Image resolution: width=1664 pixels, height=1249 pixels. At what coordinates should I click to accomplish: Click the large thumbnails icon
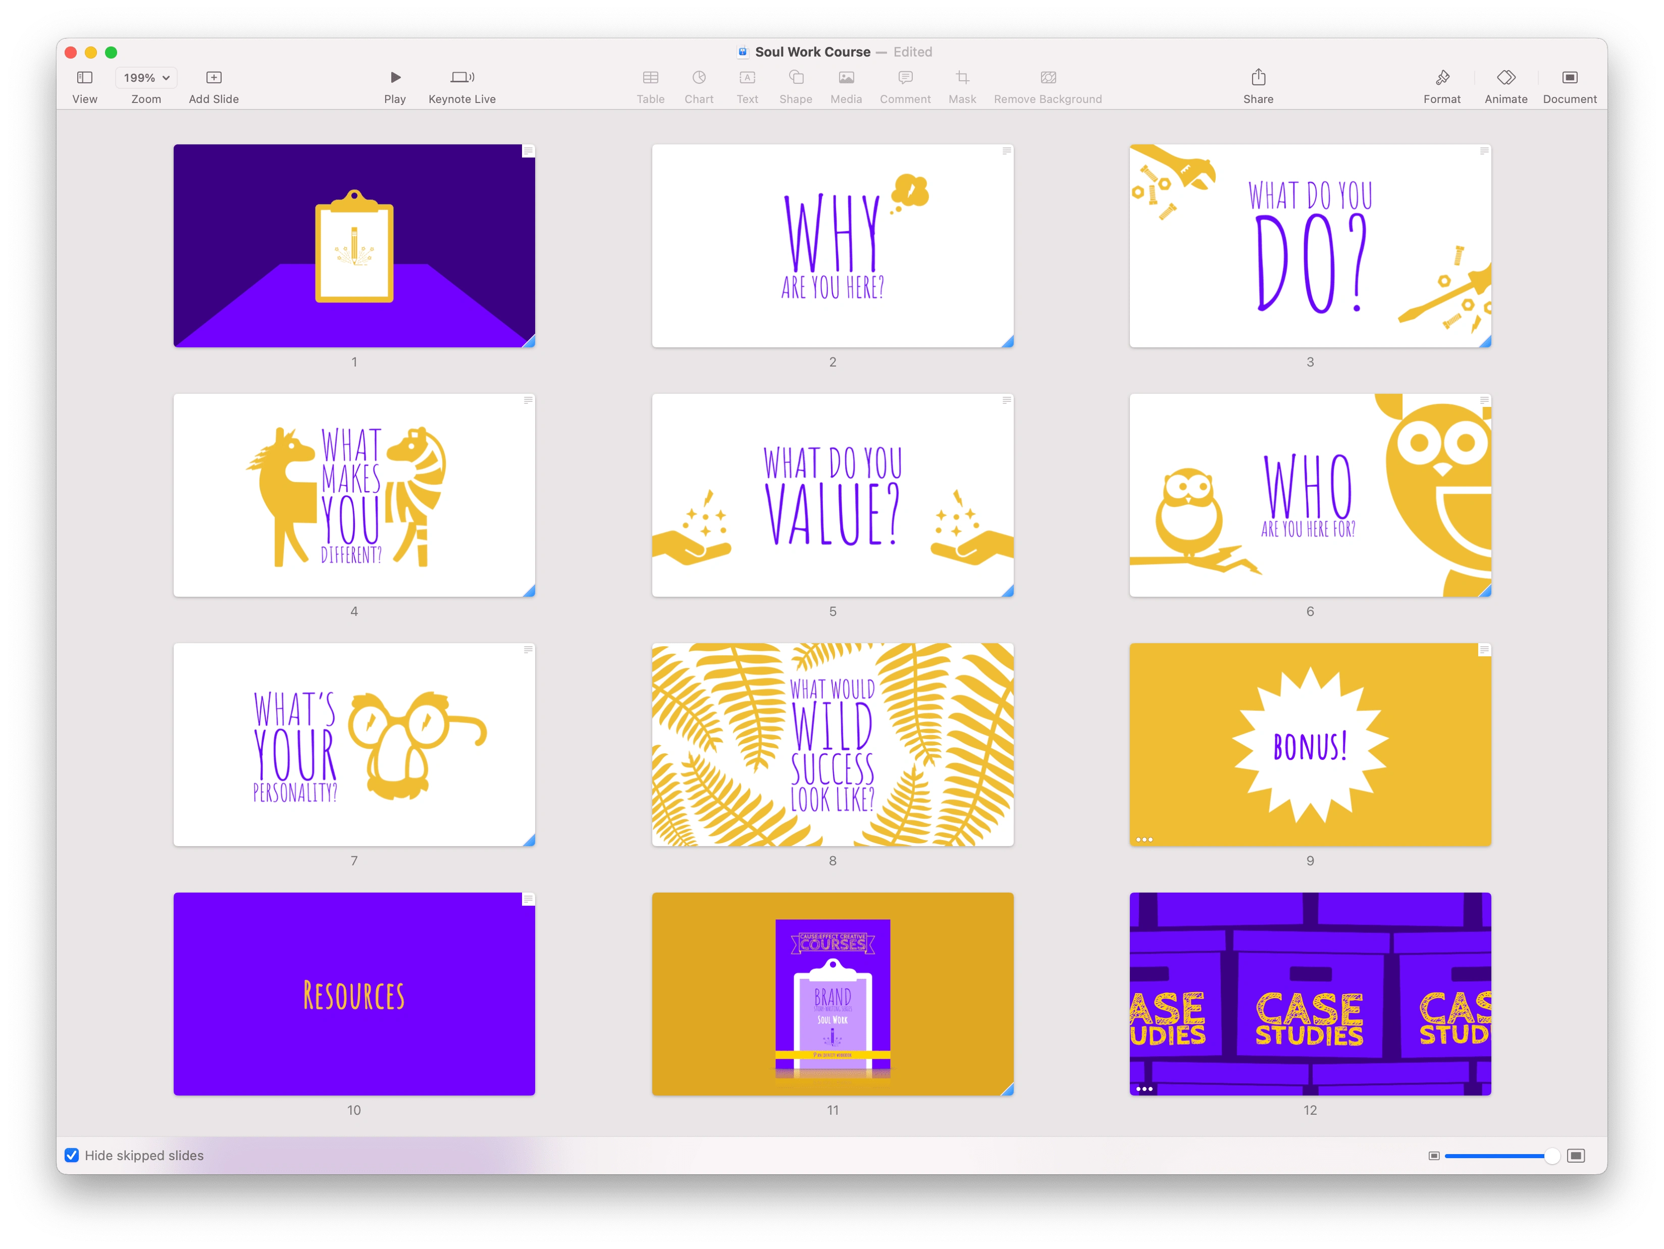point(1576,1156)
